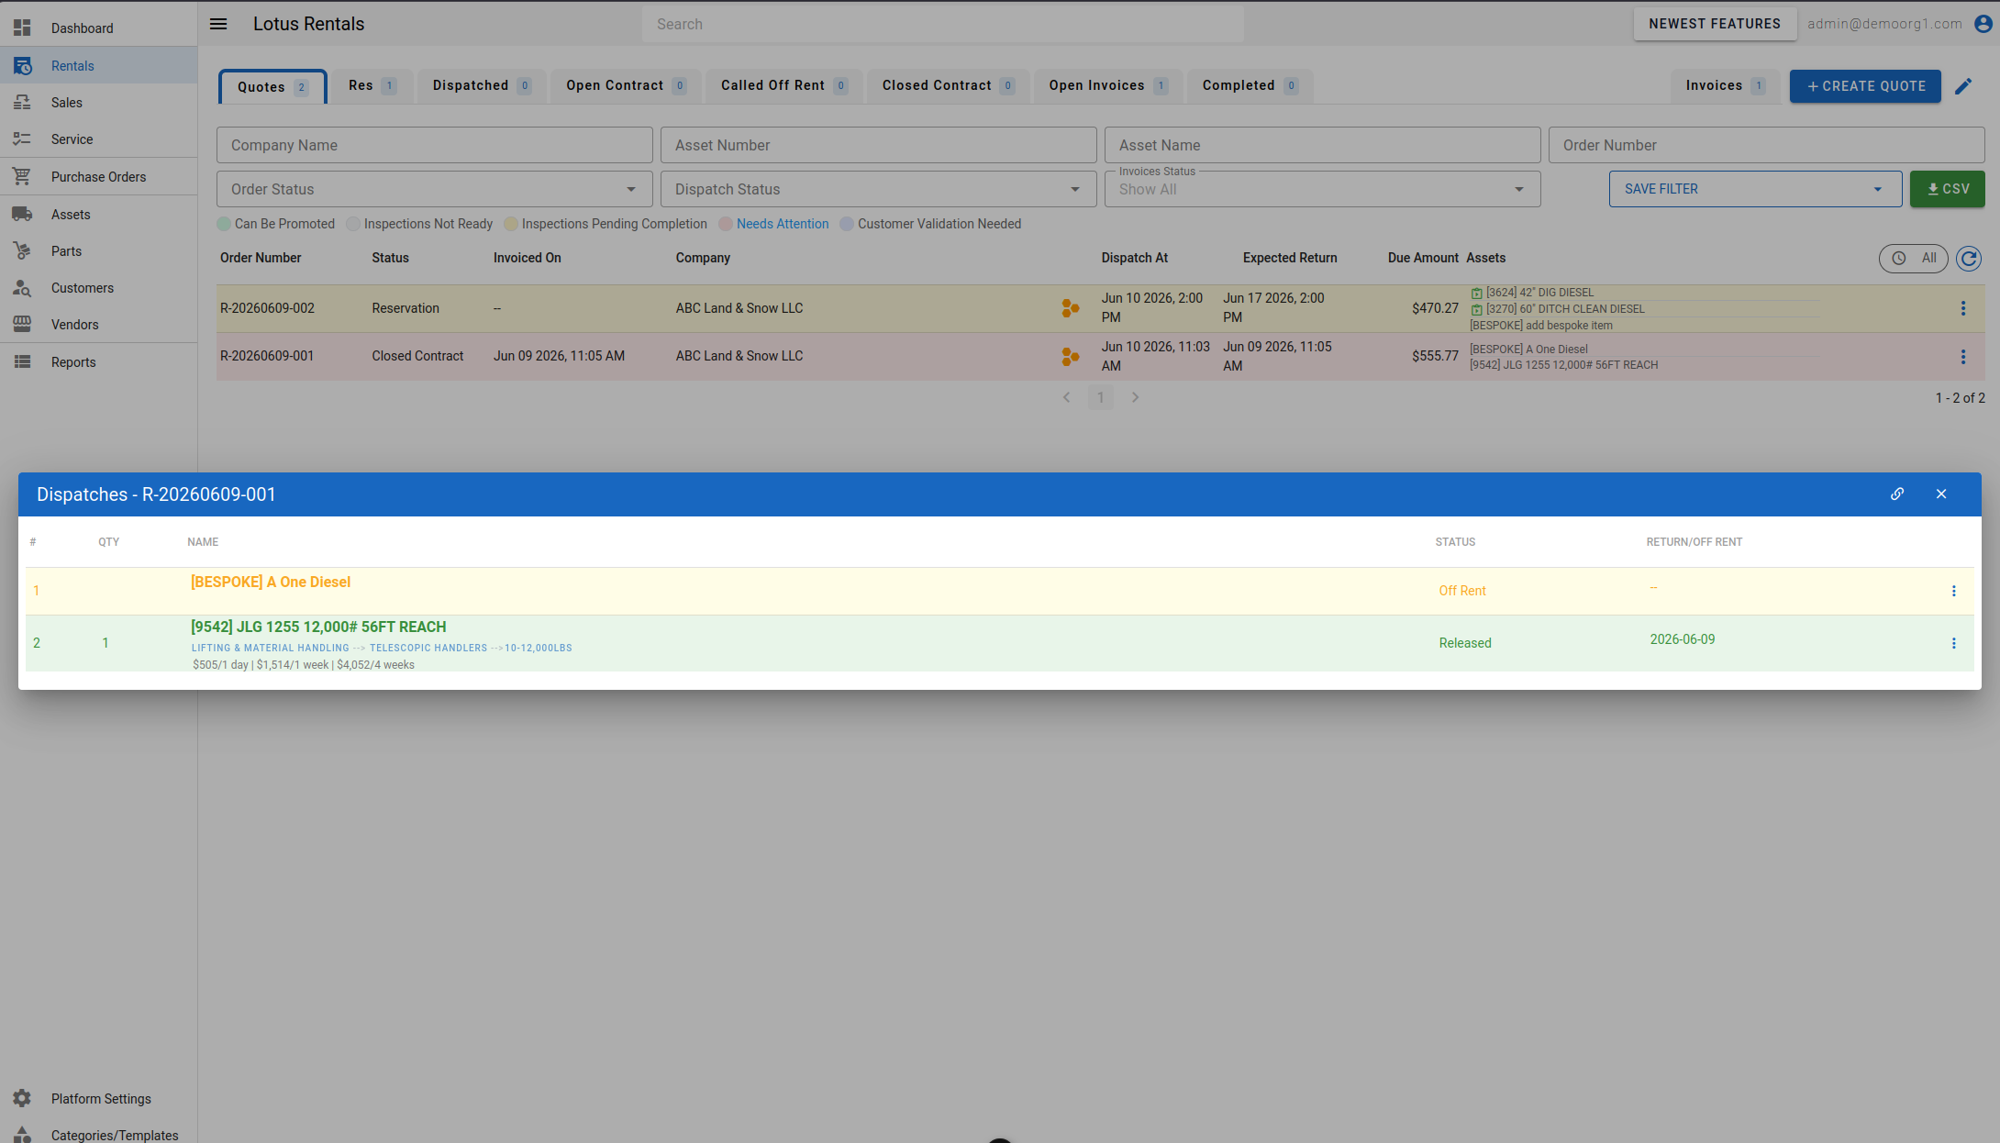
Task: Open the Assets truck icon
Action: [x=22, y=215]
